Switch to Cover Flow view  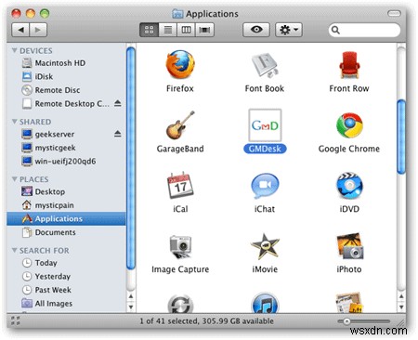(x=204, y=30)
